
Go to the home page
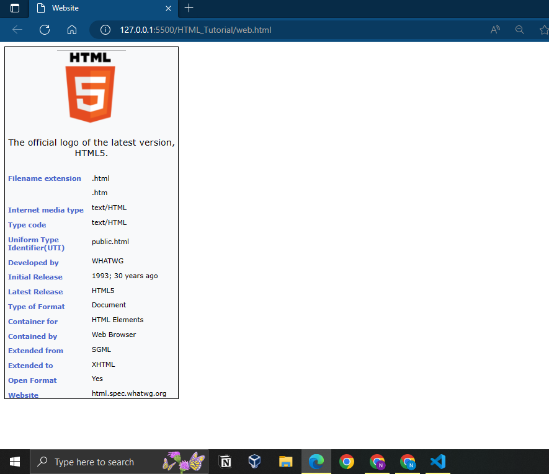(72, 30)
